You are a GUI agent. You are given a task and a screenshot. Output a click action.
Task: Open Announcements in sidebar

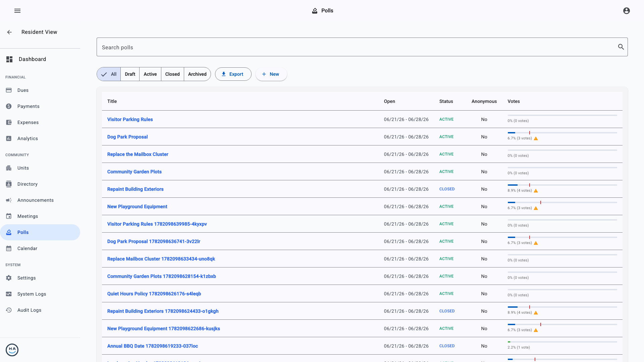click(40, 200)
